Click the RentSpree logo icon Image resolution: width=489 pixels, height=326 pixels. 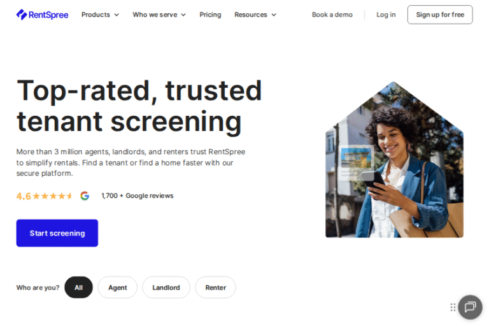[22, 15]
